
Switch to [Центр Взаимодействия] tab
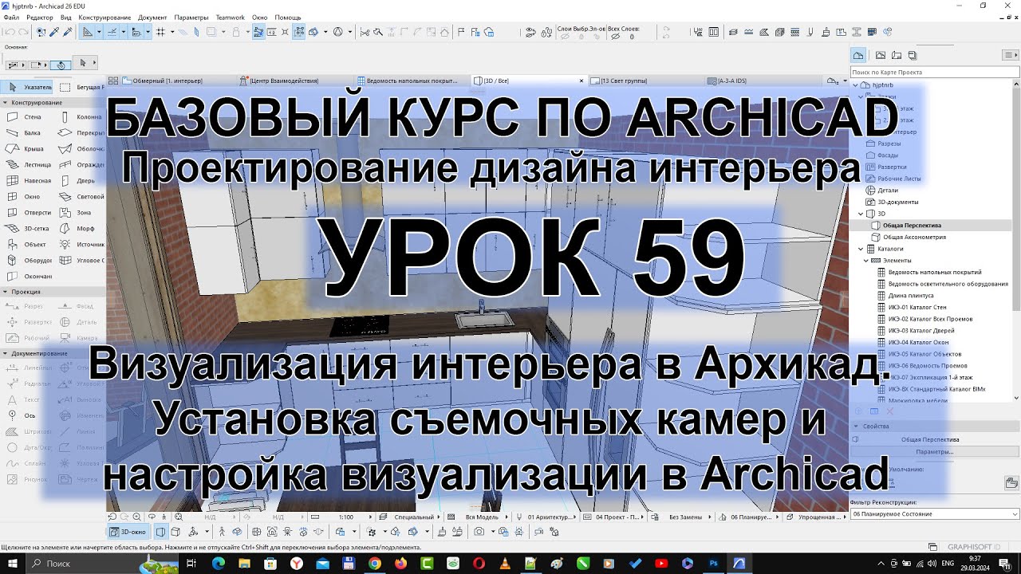[283, 81]
